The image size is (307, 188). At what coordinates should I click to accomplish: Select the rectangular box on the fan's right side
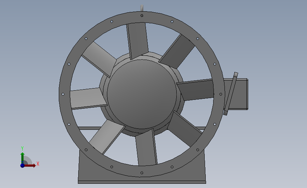pyautogui.click(x=240, y=94)
